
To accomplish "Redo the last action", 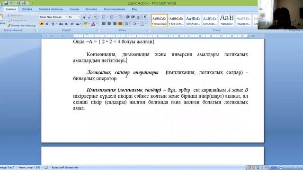I will pos(18,3).
